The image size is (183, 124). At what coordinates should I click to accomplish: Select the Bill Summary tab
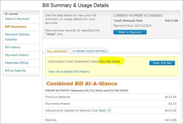tap(58, 51)
